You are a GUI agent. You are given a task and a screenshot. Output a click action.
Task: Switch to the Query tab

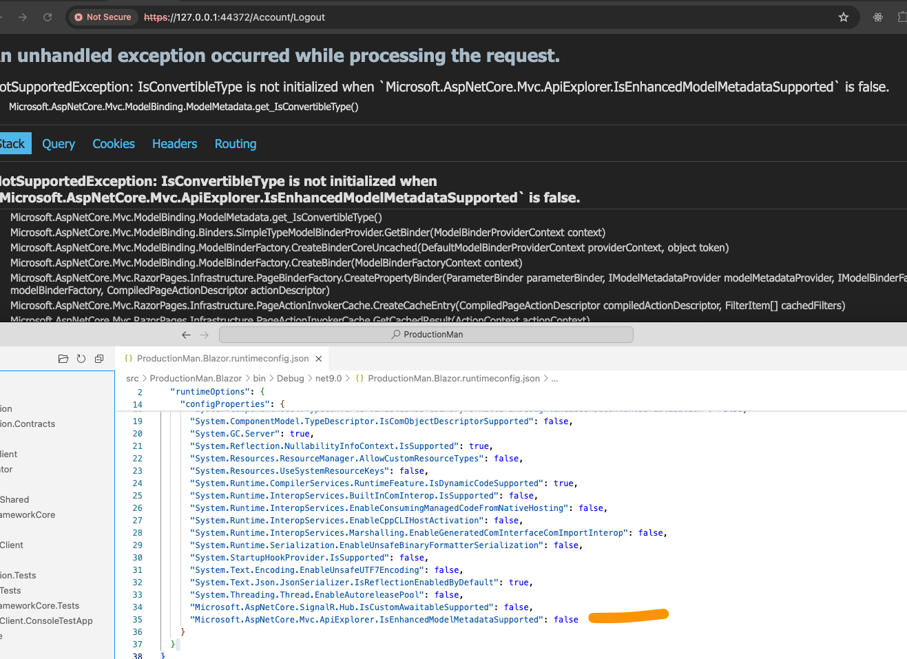point(59,144)
